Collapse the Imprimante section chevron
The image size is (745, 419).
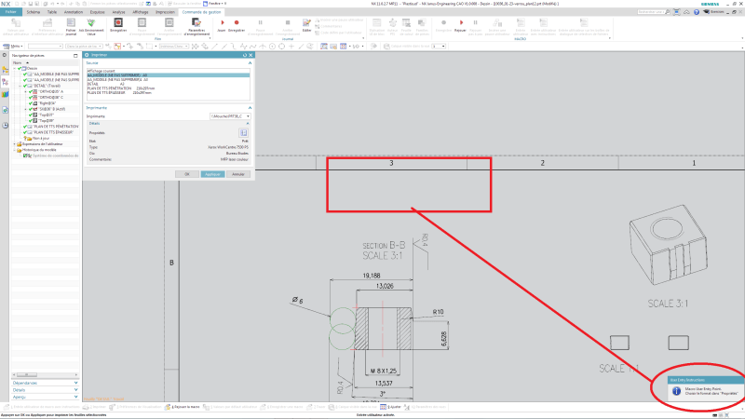pyautogui.click(x=250, y=108)
